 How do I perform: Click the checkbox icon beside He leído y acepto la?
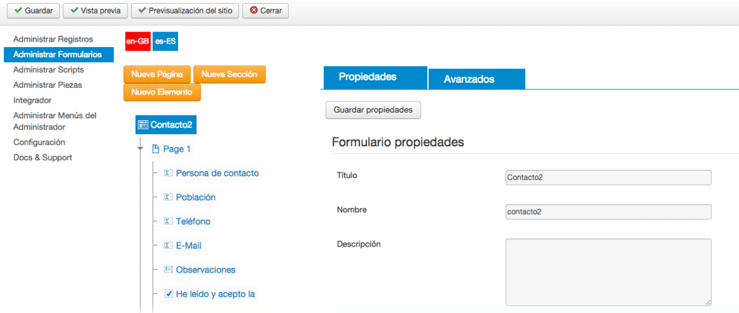(x=169, y=294)
